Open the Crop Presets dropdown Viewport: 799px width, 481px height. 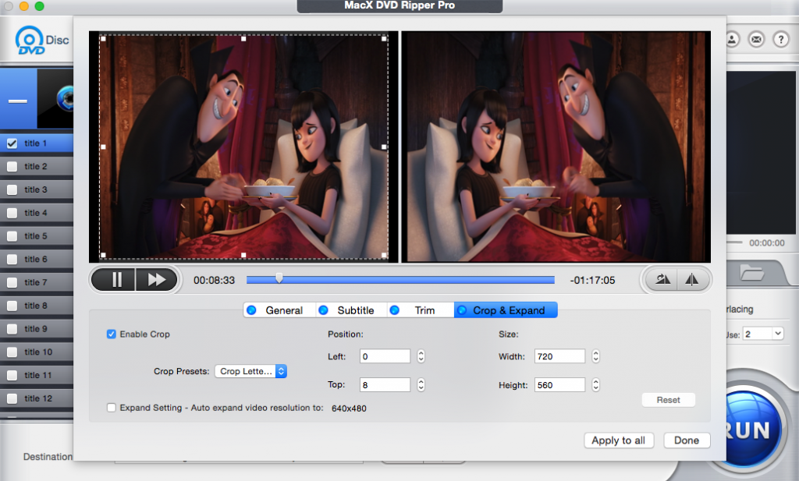[250, 371]
